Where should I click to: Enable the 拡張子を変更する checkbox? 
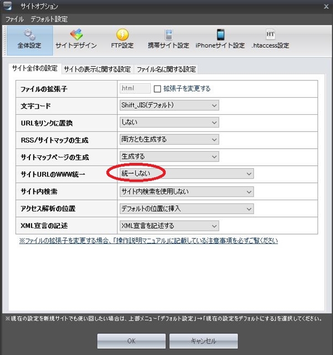tap(157, 89)
